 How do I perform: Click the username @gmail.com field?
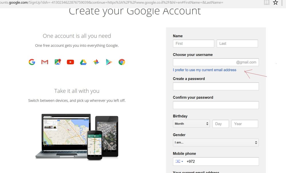tap(216, 62)
